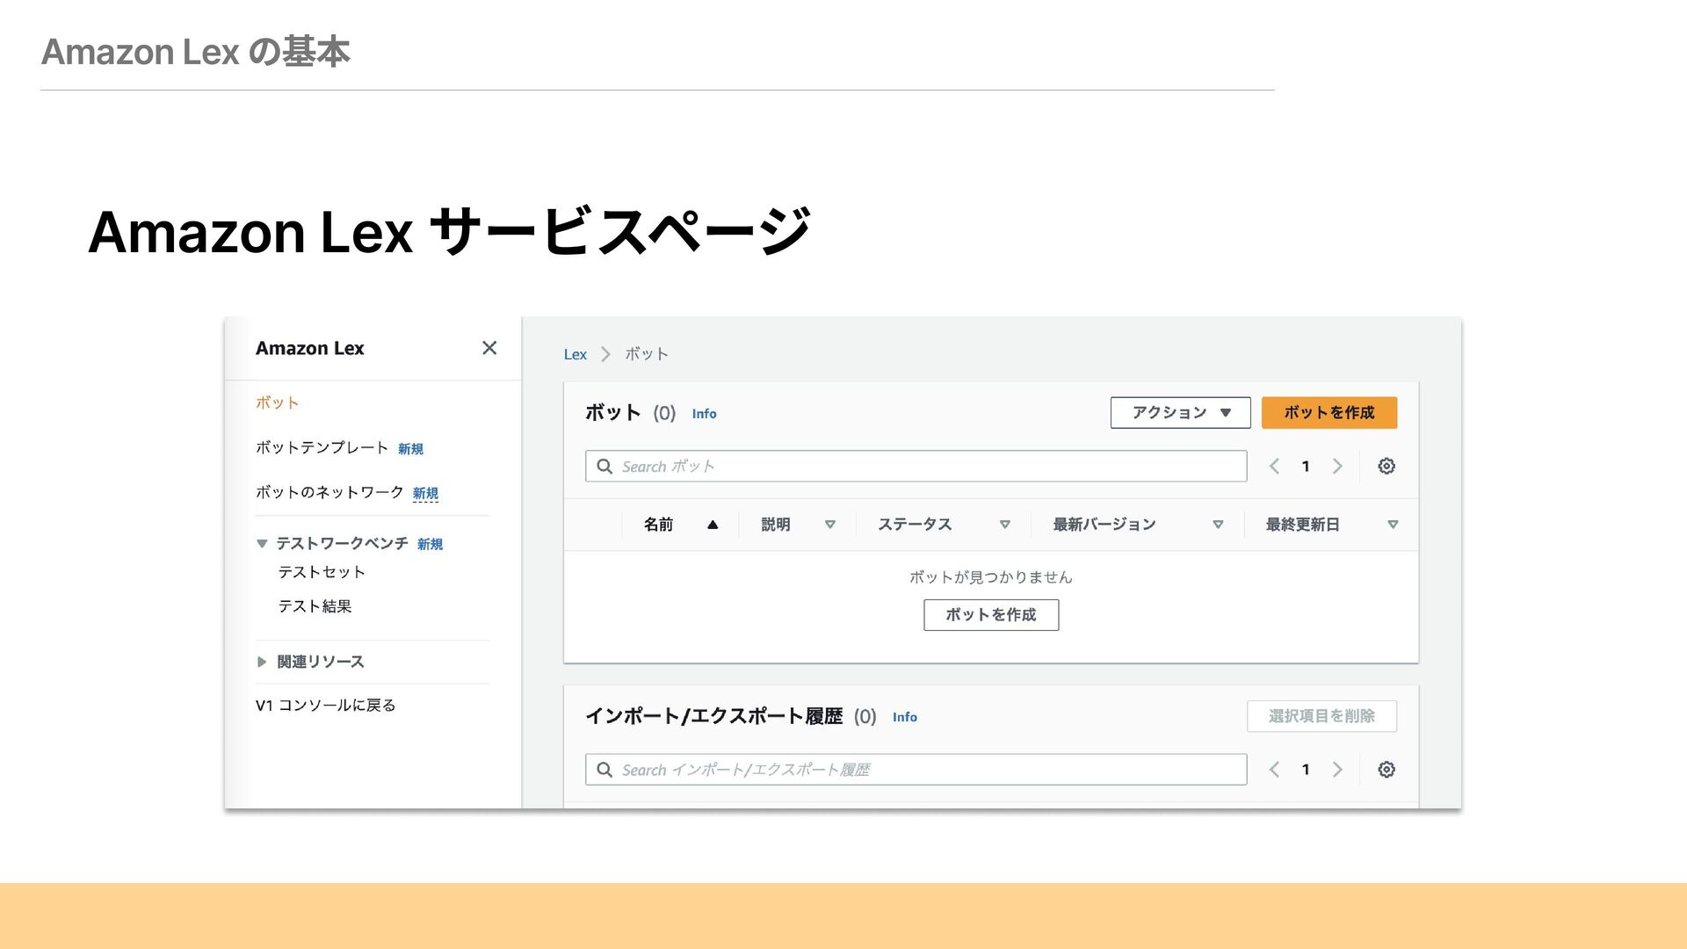The height and width of the screenshot is (949, 1687).
Task: Sort by 最終更新日 column arrow
Action: click(1393, 525)
